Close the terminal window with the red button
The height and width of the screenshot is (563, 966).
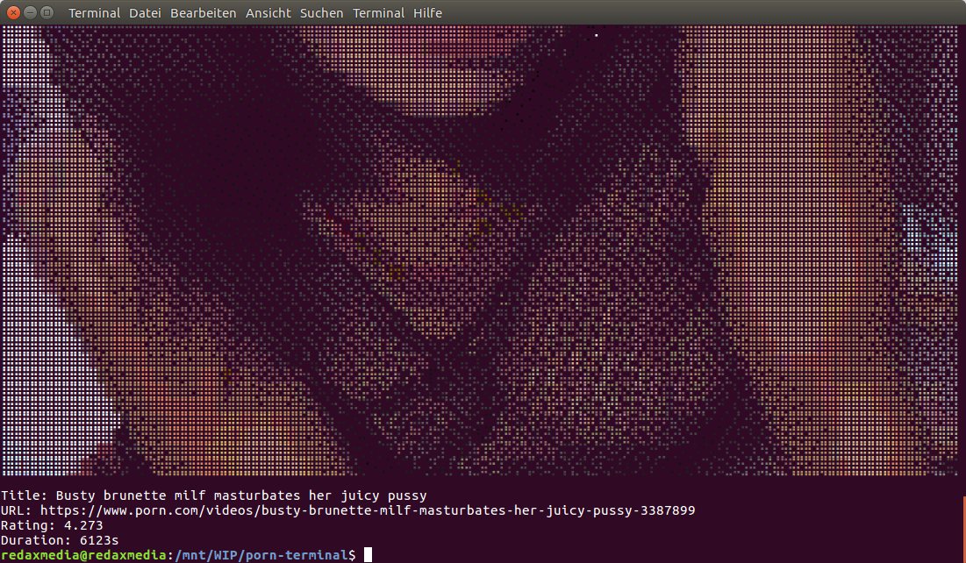pyautogui.click(x=13, y=12)
